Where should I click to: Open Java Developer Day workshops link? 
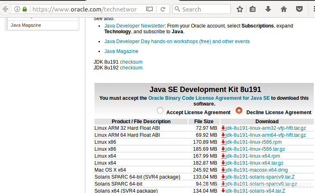click(x=177, y=41)
